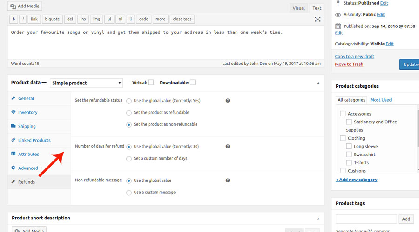
Task: Insert a link using the toolbar button
Action: [34, 19]
